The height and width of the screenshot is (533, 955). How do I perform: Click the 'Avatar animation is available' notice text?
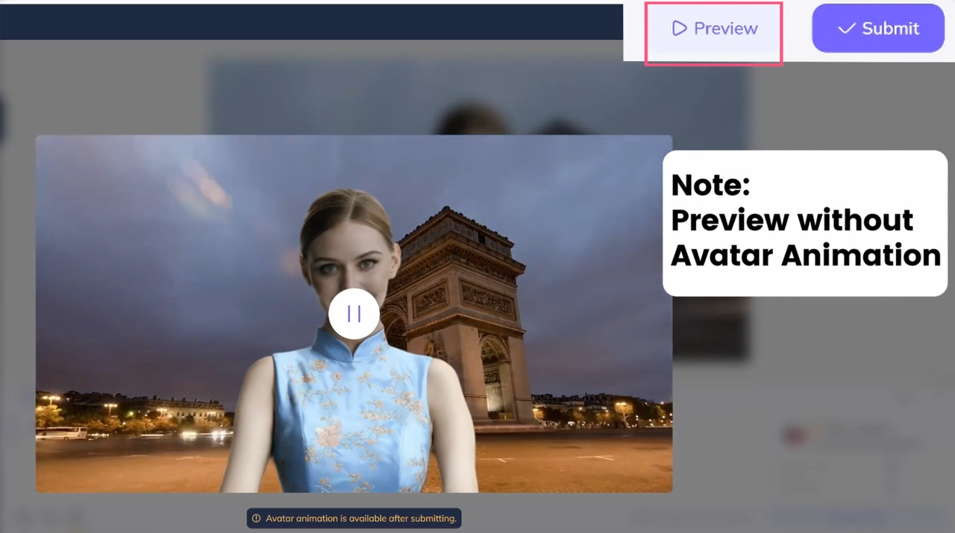[360, 518]
